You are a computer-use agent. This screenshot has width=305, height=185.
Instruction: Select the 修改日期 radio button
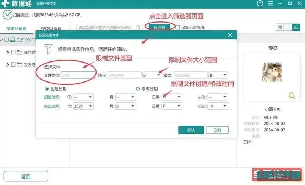tap(138, 89)
